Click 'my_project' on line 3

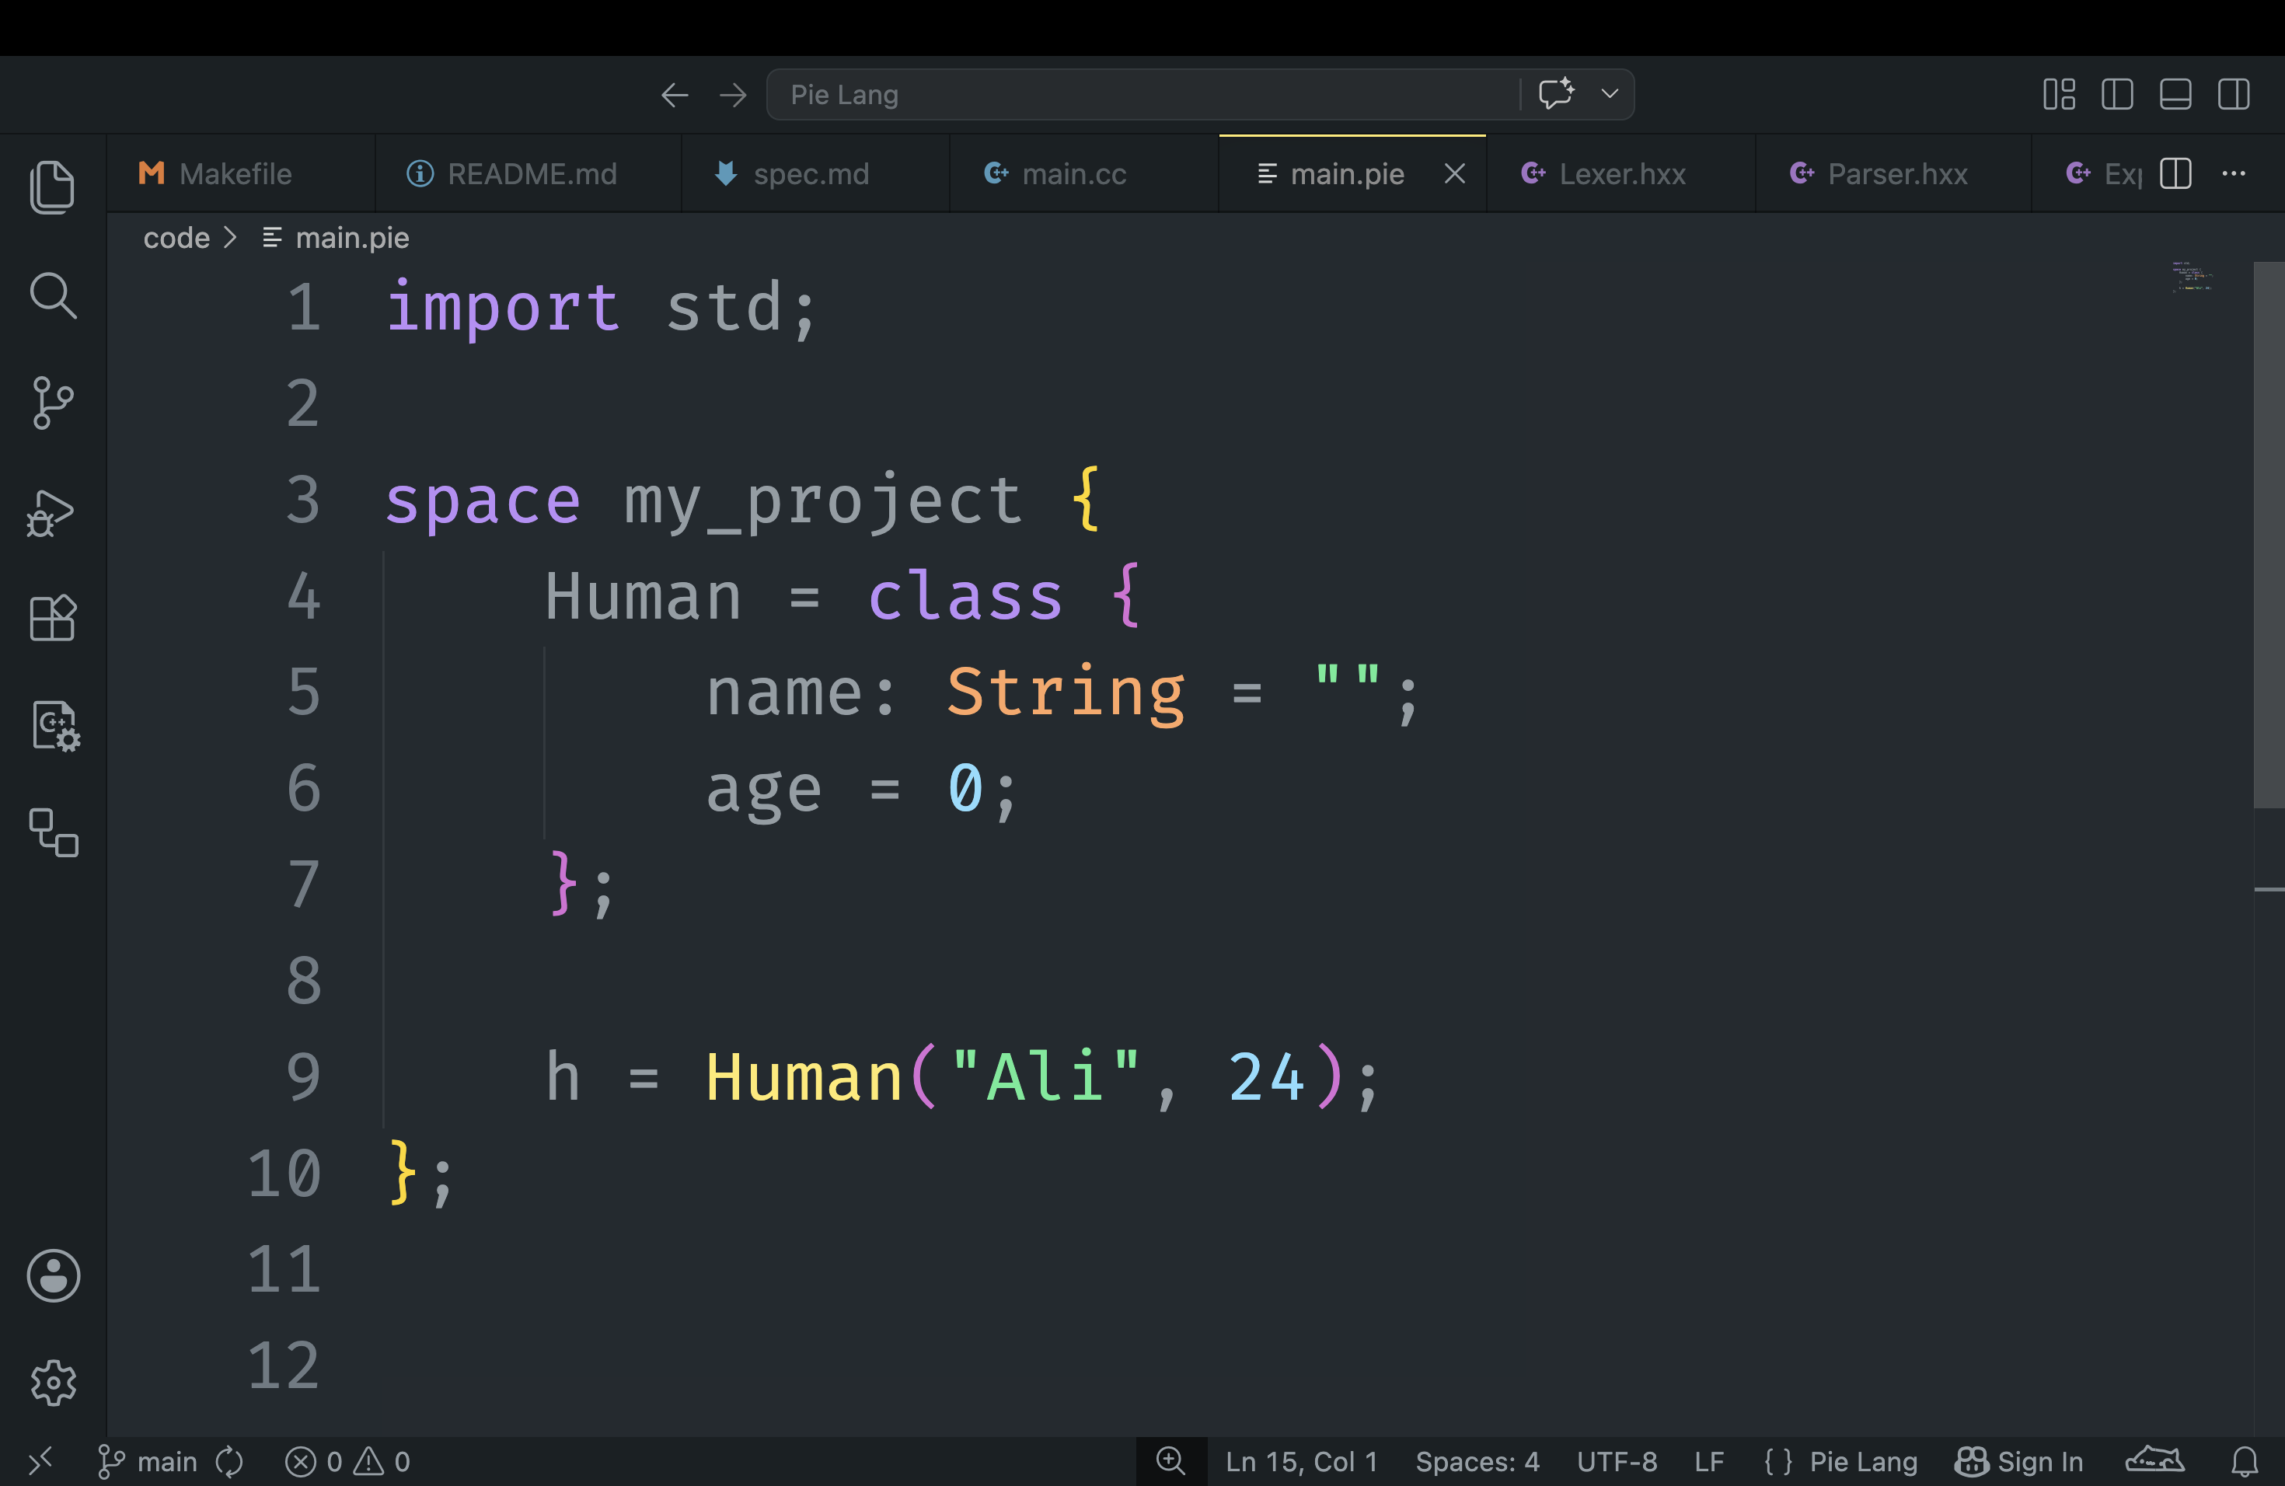coord(824,501)
